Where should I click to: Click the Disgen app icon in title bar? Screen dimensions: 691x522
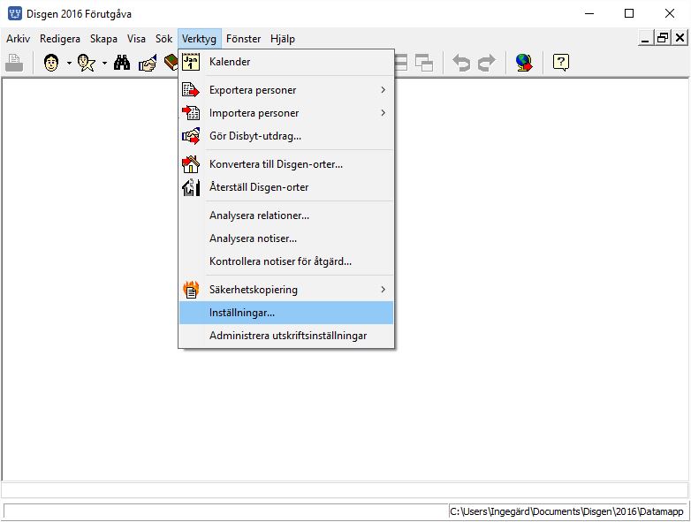point(14,13)
